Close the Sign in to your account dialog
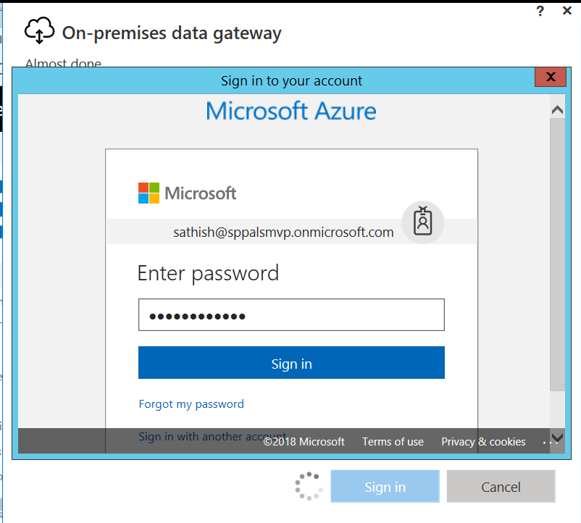Viewport: 581px width, 523px height. coord(551,77)
